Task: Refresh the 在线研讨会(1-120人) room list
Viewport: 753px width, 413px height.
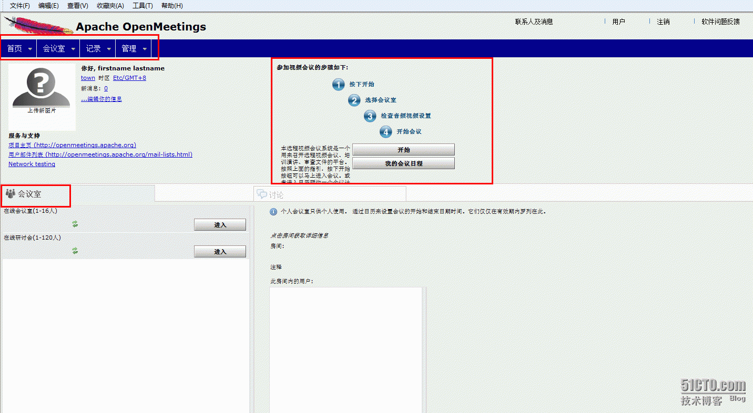Action: click(x=75, y=251)
